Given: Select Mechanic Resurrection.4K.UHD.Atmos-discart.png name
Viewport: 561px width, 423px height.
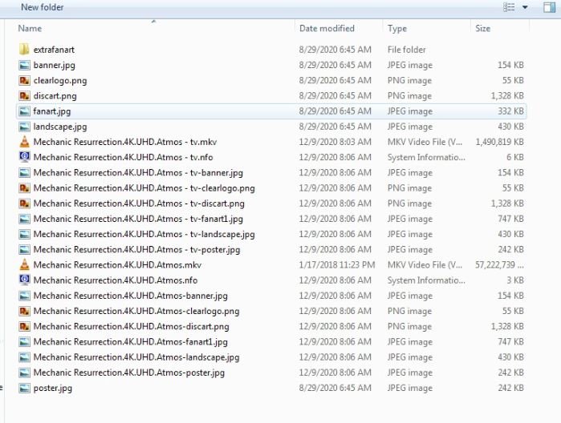Looking at the screenshot, I should coord(132,327).
